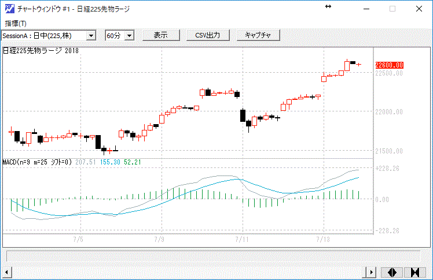Click the 22600.00 current price label
The width and height of the screenshot is (433, 280).
[x=390, y=65]
